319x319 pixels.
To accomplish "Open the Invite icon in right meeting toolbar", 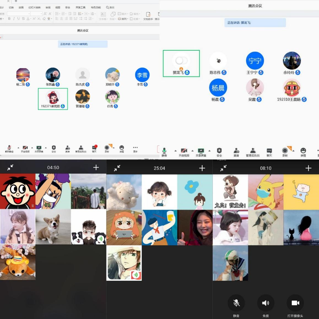I will pos(236,151).
